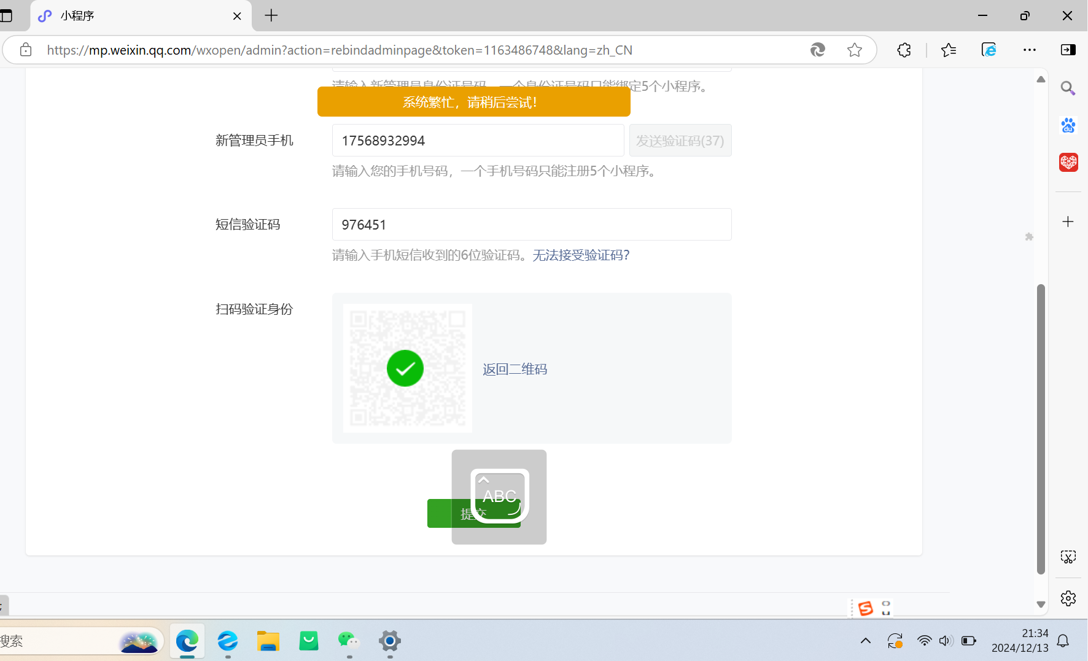
Task: Click the scrollbar up arrow
Action: click(x=1041, y=79)
